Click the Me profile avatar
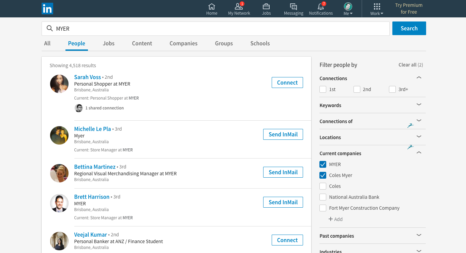Image resolution: width=466 pixels, height=253 pixels. pyautogui.click(x=348, y=6)
